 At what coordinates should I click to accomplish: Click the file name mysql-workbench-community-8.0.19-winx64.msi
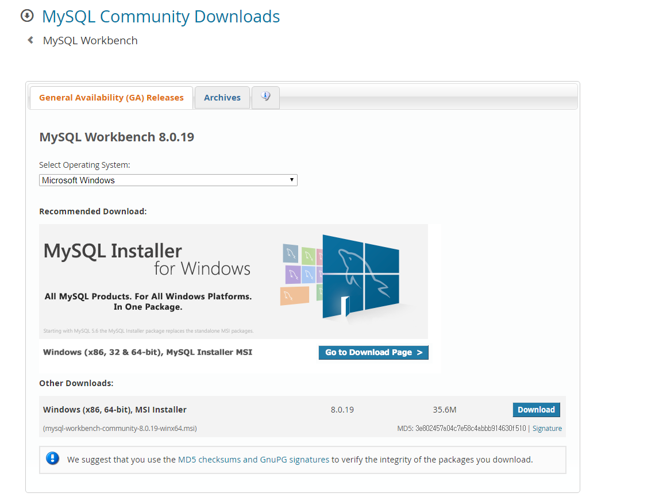pos(120,429)
